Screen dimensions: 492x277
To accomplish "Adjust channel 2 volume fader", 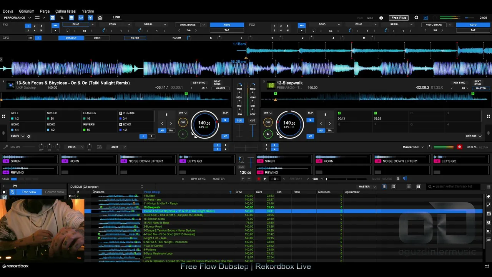I will (x=253, y=131).
